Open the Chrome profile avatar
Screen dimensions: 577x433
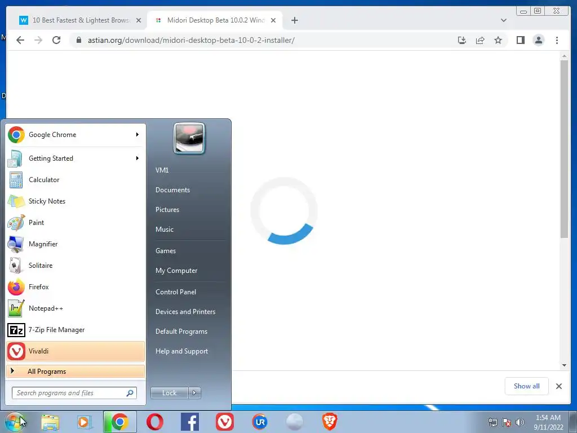click(x=538, y=40)
